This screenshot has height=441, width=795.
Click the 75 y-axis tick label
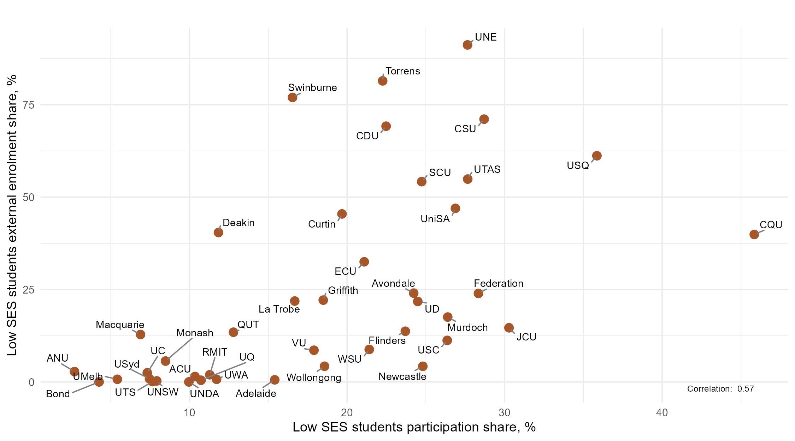[29, 105]
